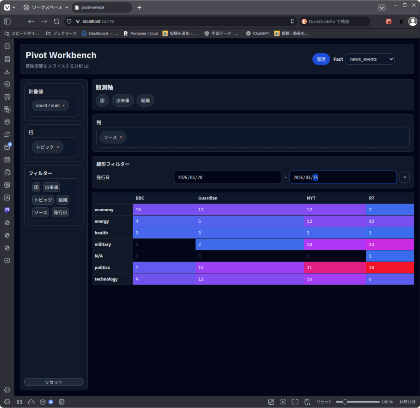Open the Mastodon web panel in sidebar
This screenshot has height=408, width=420.
click(x=7, y=210)
